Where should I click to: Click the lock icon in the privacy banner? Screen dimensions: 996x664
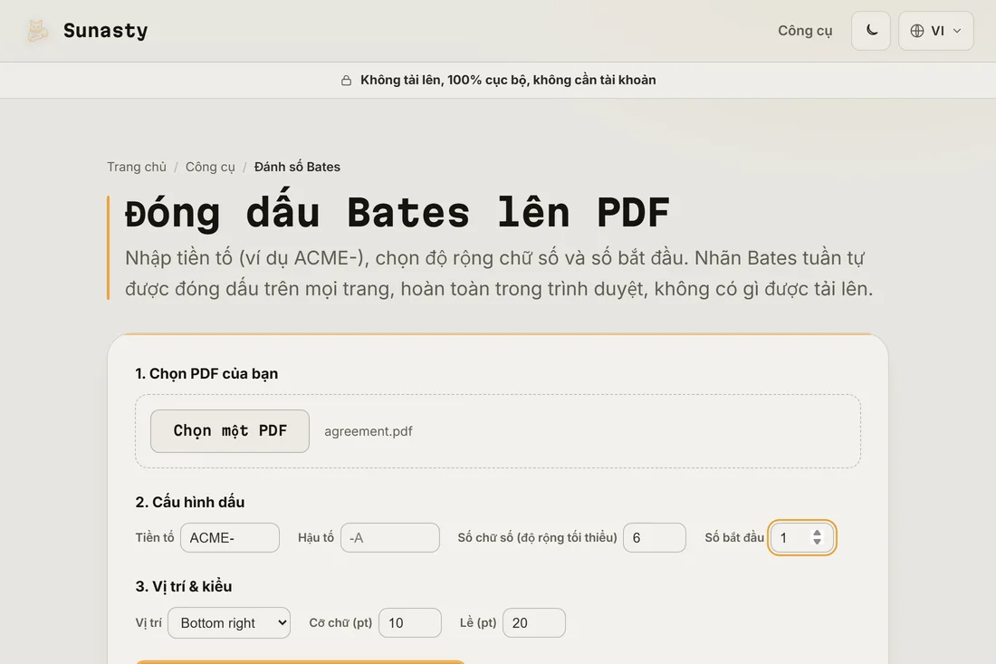[346, 80]
